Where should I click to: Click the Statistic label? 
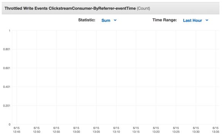(87, 20)
